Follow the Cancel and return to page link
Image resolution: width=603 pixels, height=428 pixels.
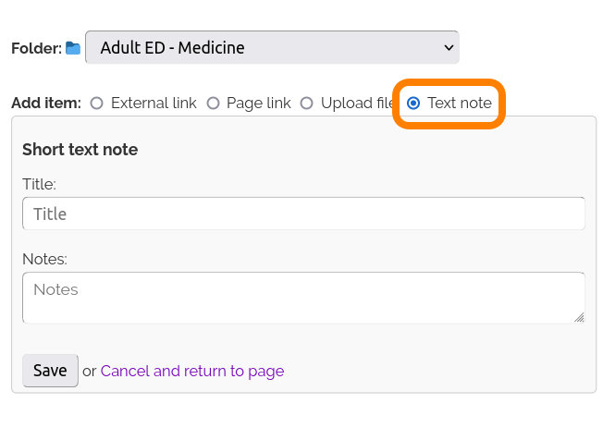point(192,371)
